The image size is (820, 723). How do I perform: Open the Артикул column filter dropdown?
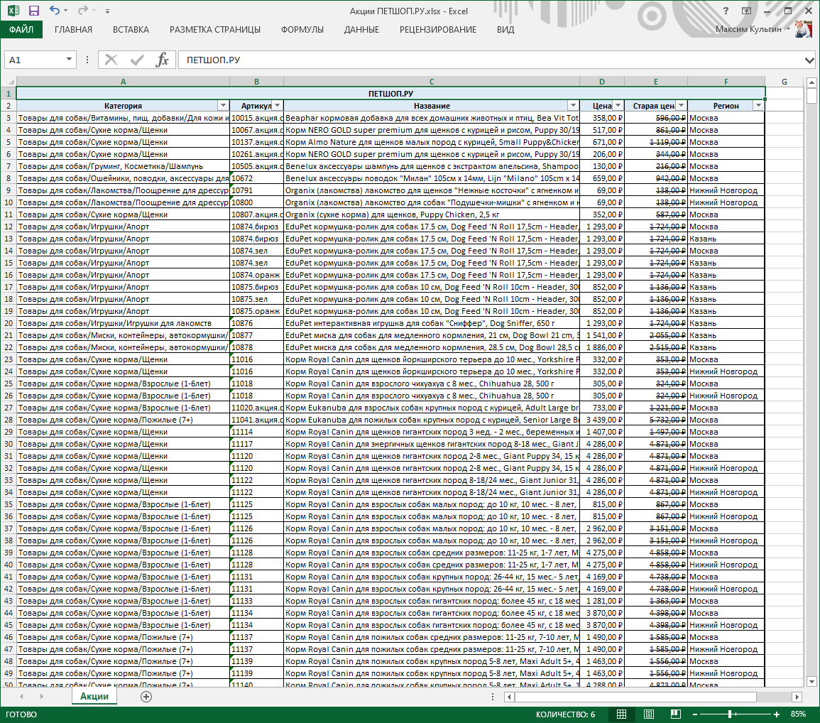(x=278, y=106)
